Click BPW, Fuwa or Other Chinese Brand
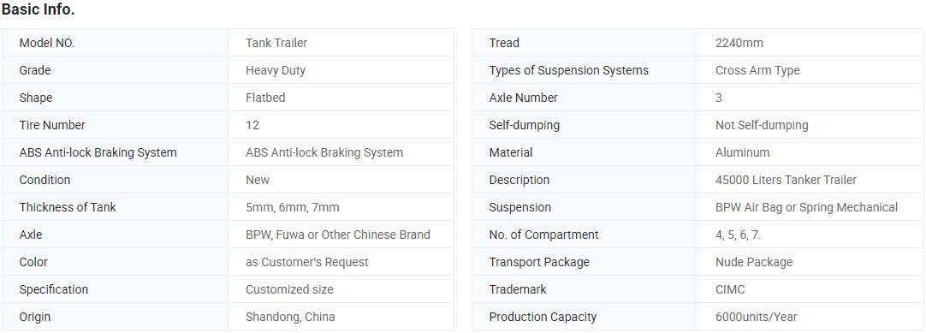The width and height of the screenshot is (926, 333). tap(338, 235)
